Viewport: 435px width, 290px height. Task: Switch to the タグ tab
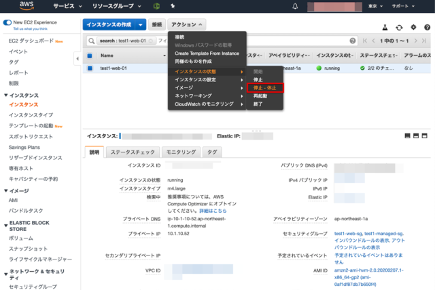[x=212, y=152]
